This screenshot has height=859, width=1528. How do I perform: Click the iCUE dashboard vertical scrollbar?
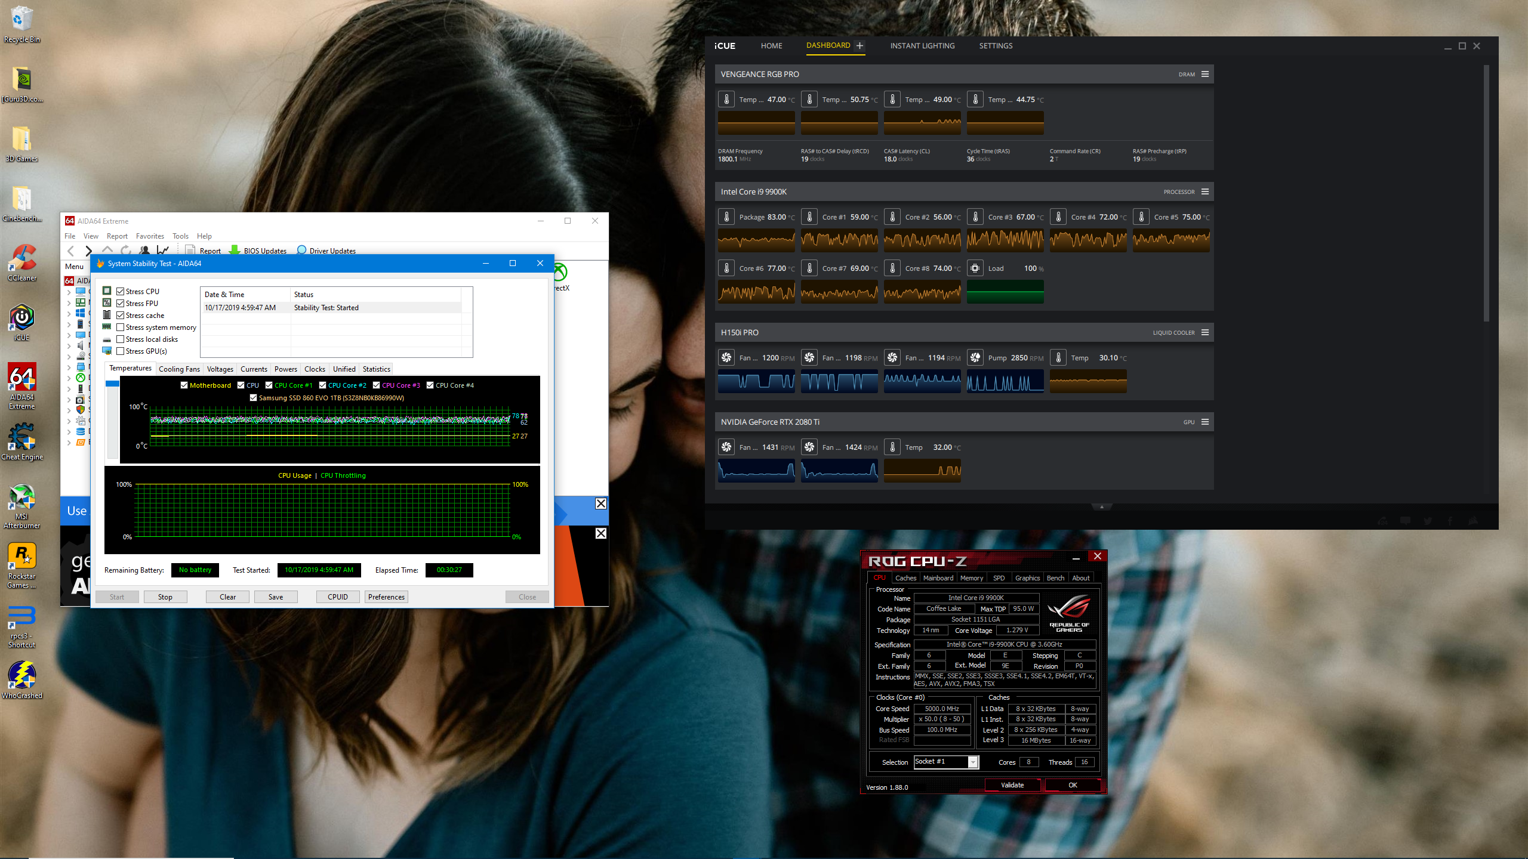pos(1486,193)
